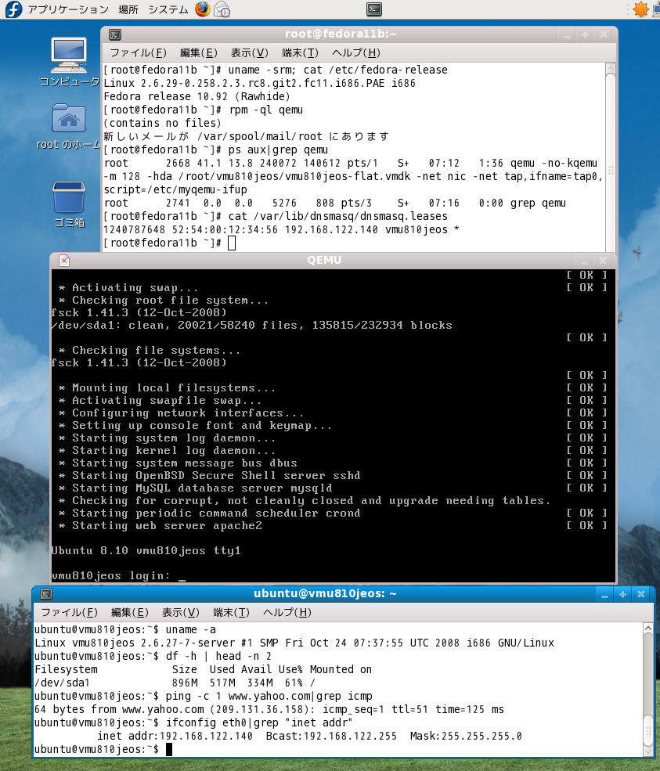Click the vmu810jeos login prompt in QEMU
The width and height of the screenshot is (660, 771).
[x=118, y=575]
